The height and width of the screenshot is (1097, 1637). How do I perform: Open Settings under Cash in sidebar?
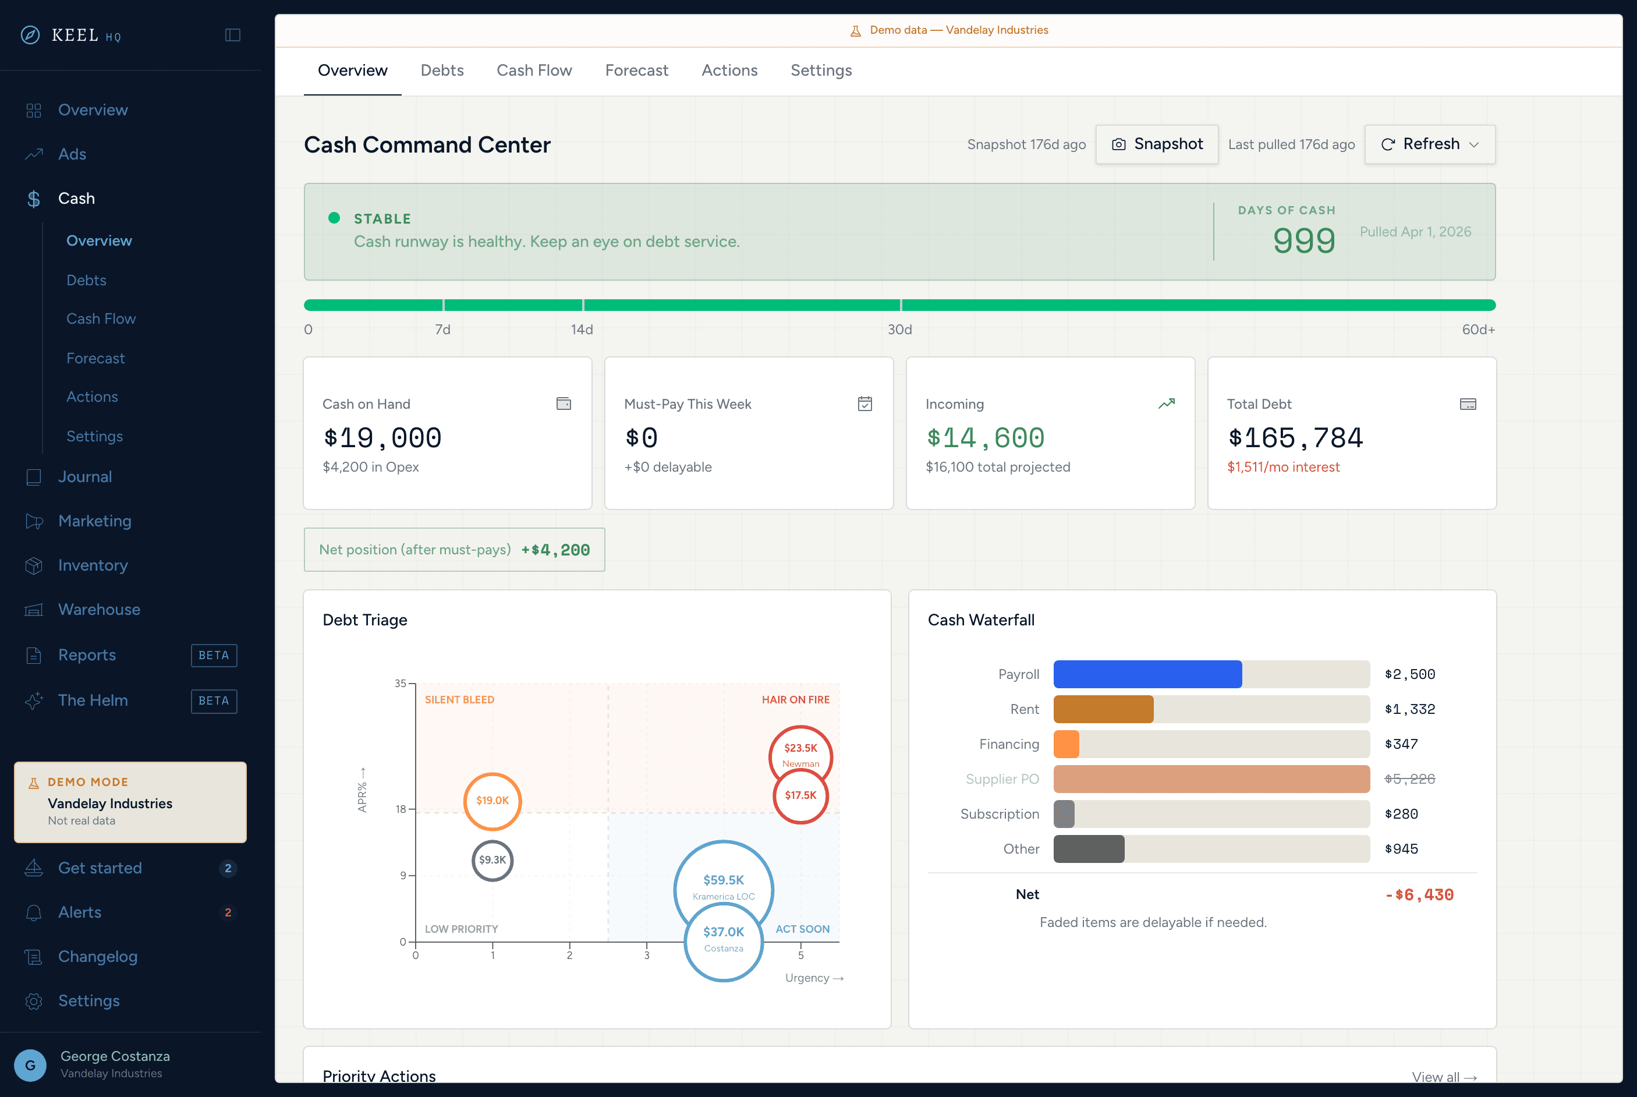click(x=94, y=437)
